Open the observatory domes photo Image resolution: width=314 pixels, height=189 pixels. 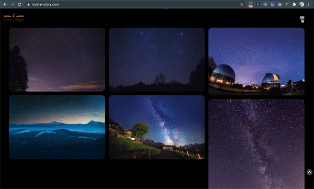[x=256, y=61]
